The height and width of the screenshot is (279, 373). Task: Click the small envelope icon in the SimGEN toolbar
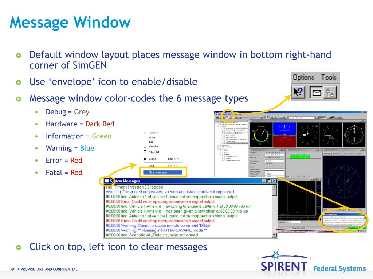click(x=227, y=117)
